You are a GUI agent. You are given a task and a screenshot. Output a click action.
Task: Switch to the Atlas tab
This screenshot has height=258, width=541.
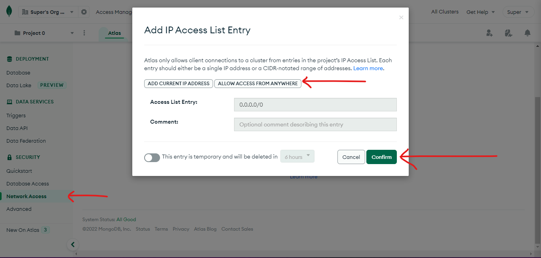click(114, 33)
